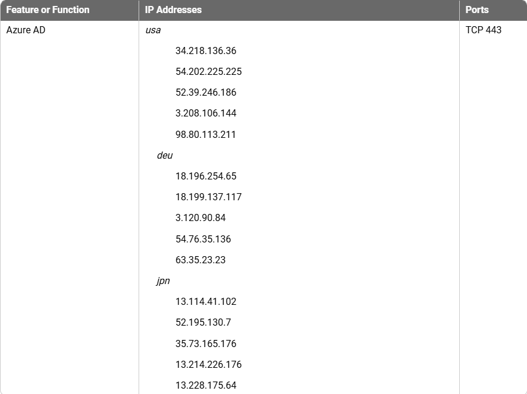Click on IP address 98.80.113.211
The width and height of the screenshot is (527, 394).
206,134
